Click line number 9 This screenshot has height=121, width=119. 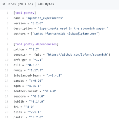pyautogui.click(x=7, y=55)
